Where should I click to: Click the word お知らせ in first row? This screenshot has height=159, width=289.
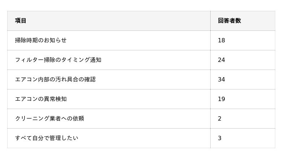[x=55, y=40]
